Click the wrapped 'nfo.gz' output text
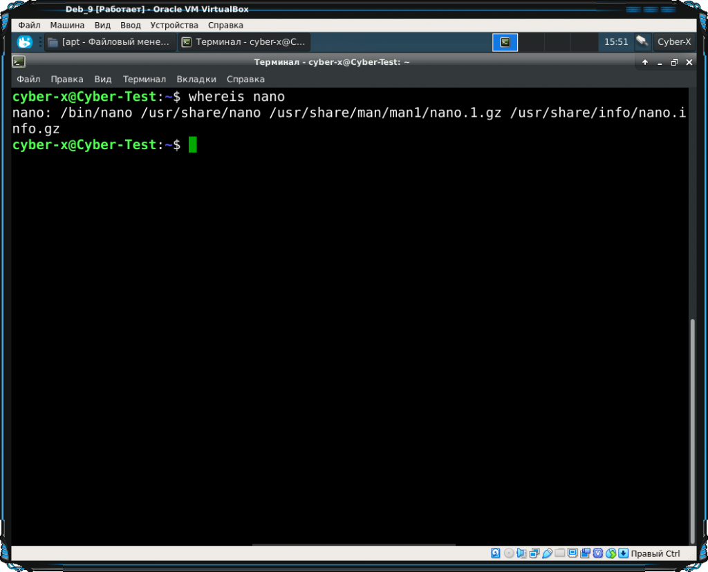Screen dimensions: 708x572 tap(36, 129)
